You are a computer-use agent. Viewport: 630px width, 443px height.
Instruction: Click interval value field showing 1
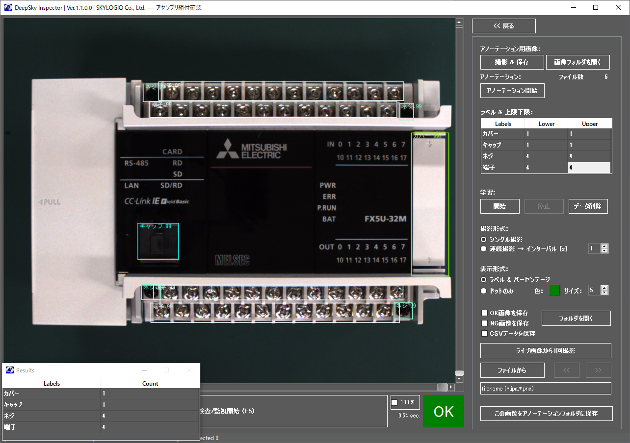[x=595, y=249]
